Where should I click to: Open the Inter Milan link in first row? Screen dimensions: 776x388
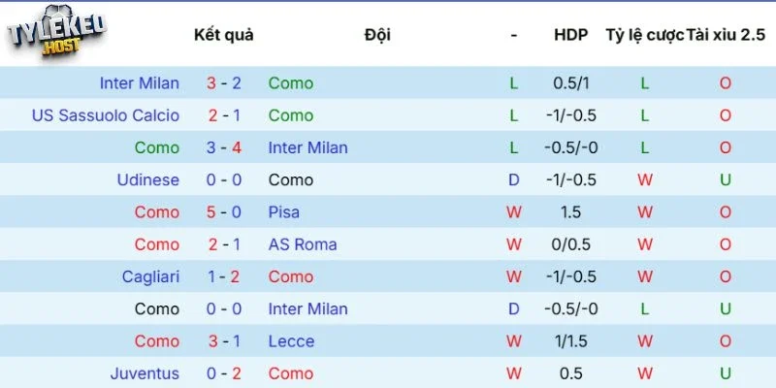tap(139, 83)
